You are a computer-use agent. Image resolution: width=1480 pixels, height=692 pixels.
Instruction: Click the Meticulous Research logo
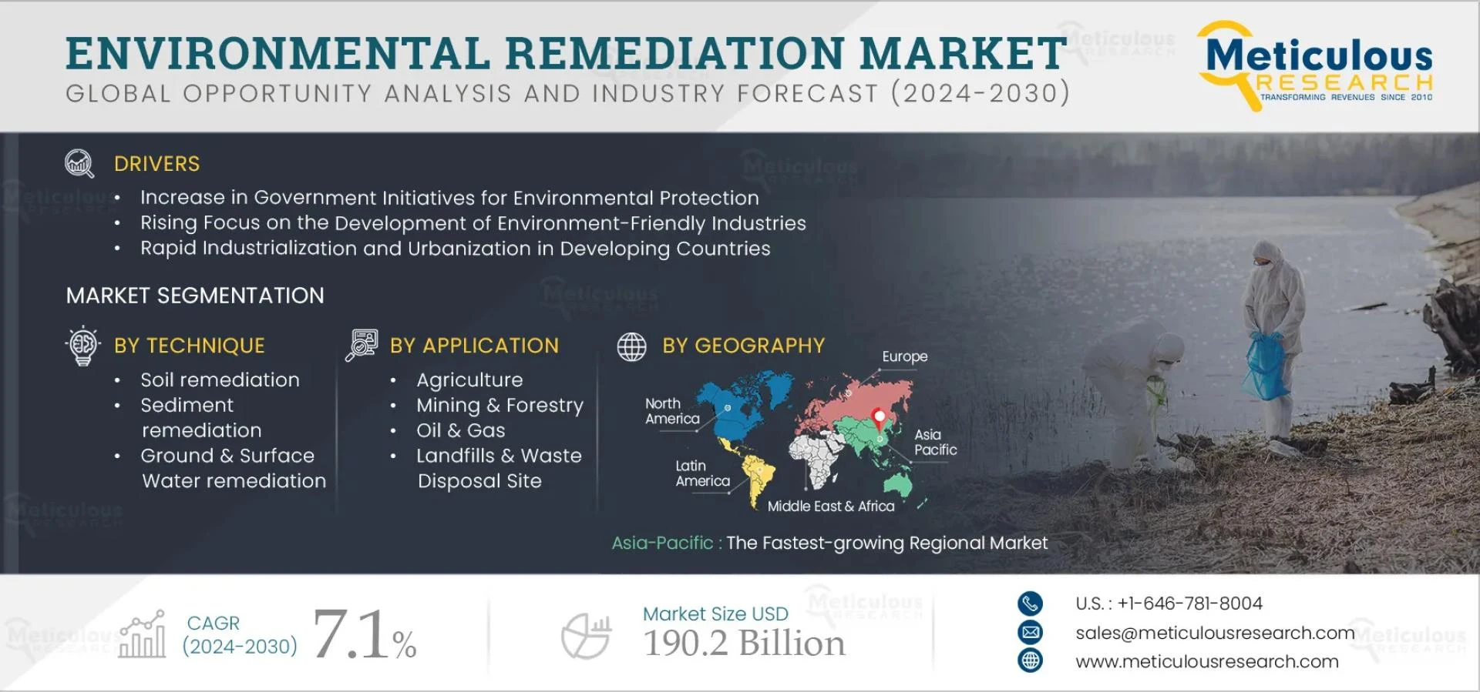[1315, 66]
